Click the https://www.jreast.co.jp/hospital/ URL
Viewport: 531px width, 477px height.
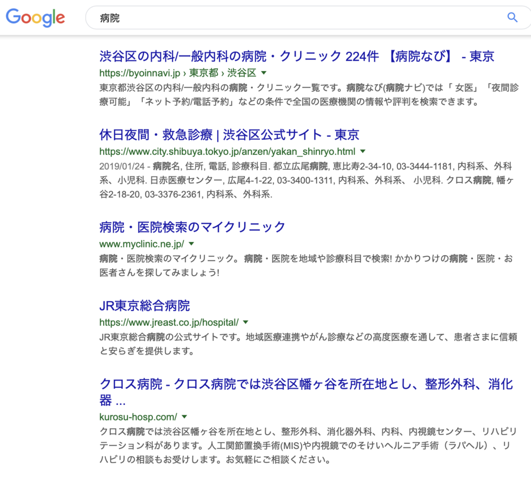coord(169,322)
